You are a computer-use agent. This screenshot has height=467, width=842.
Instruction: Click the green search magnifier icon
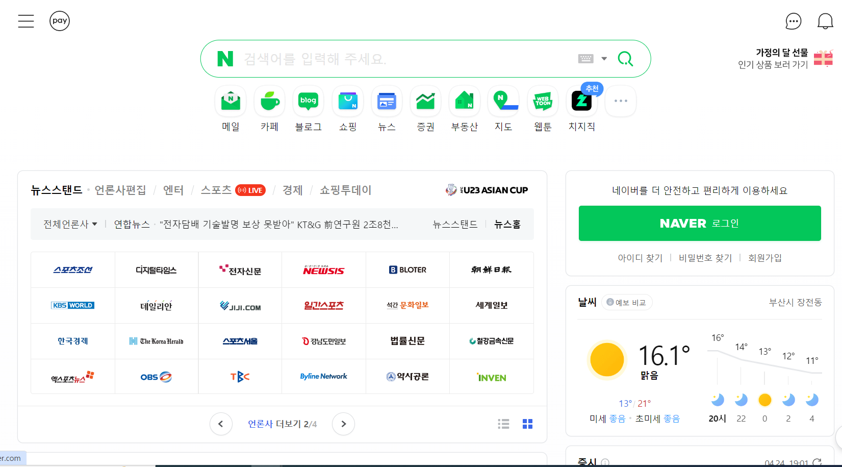[x=625, y=59]
